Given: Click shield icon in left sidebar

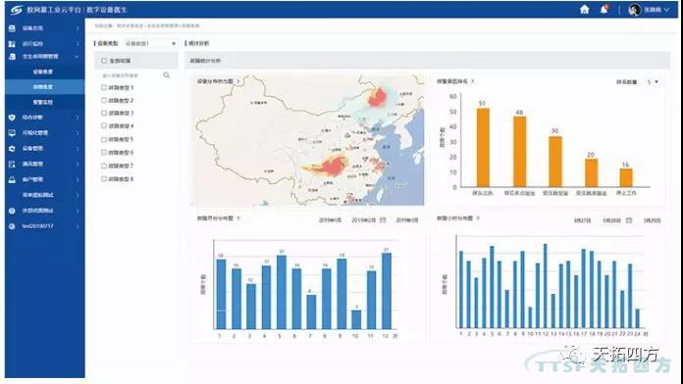Looking at the screenshot, I should 12,118.
